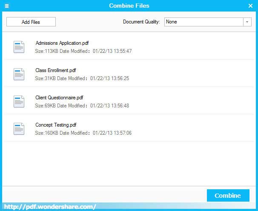Click the Combine button

pos(228,195)
